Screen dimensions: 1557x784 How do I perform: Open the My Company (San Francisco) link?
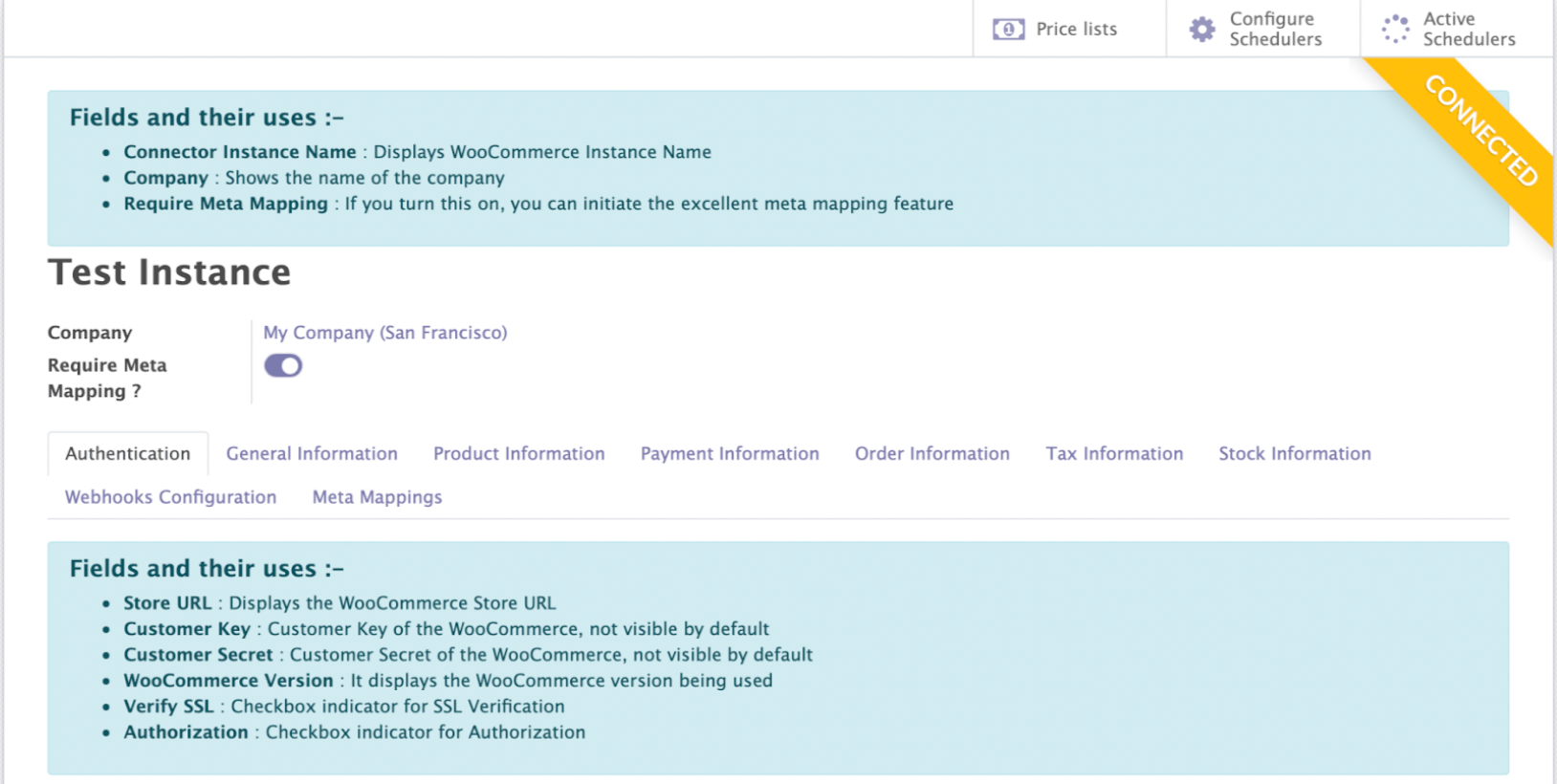pyautogui.click(x=384, y=333)
